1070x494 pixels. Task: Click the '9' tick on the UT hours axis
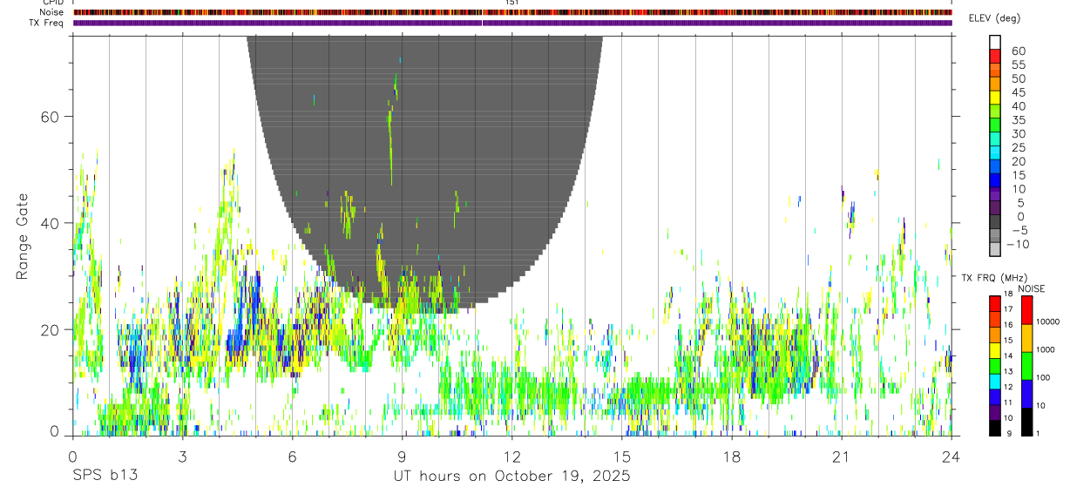point(402,456)
